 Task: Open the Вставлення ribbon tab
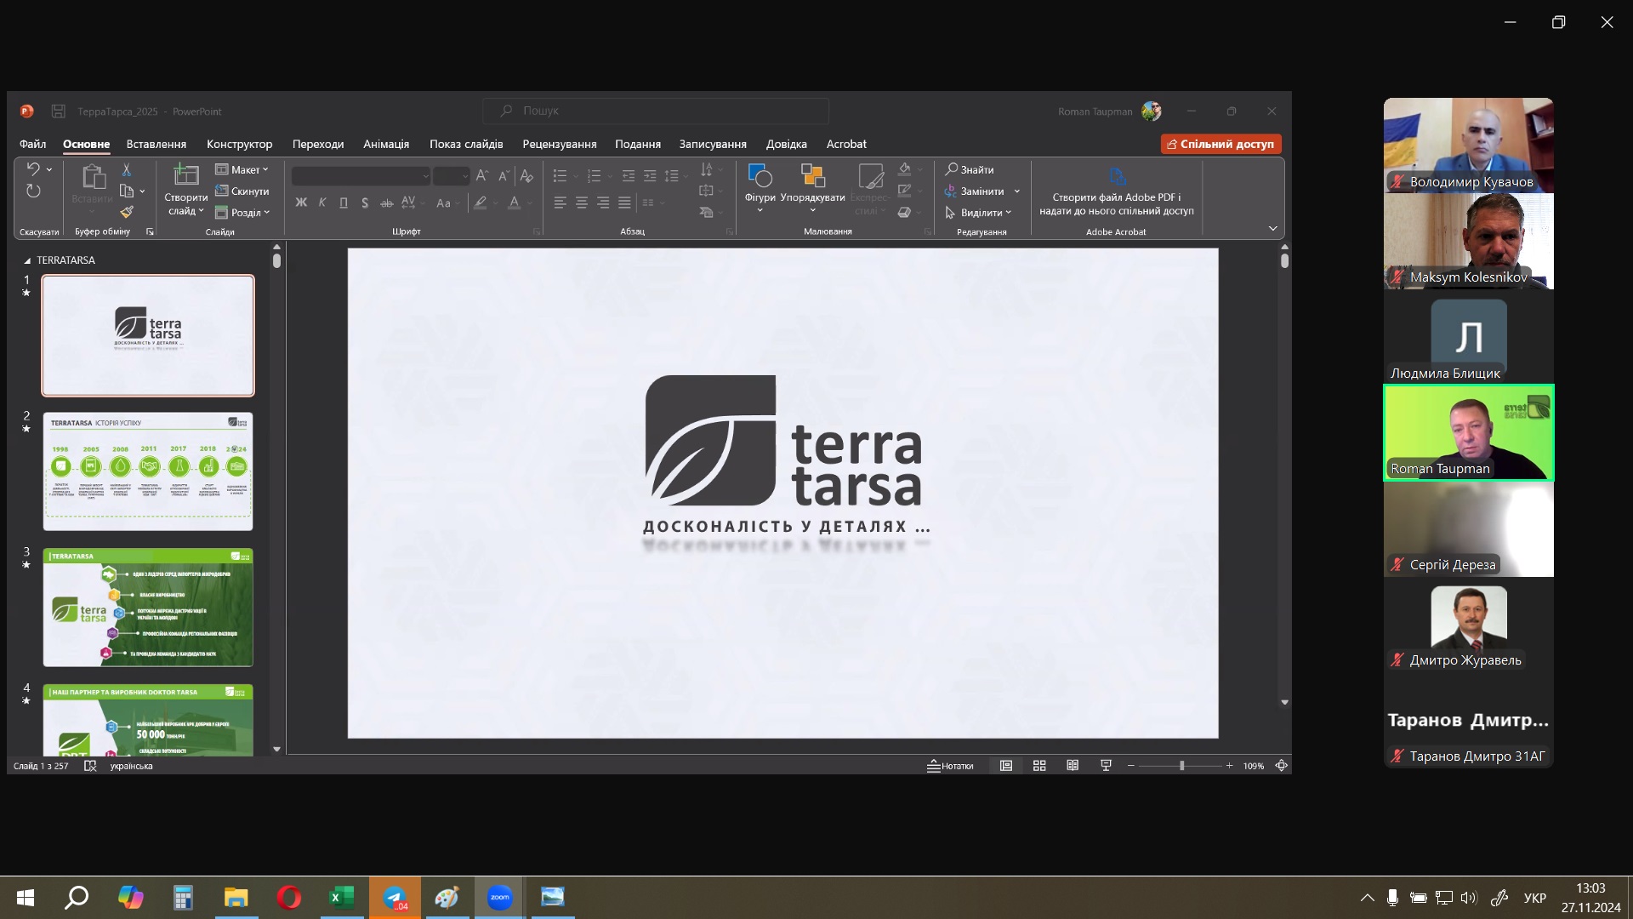click(156, 144)
